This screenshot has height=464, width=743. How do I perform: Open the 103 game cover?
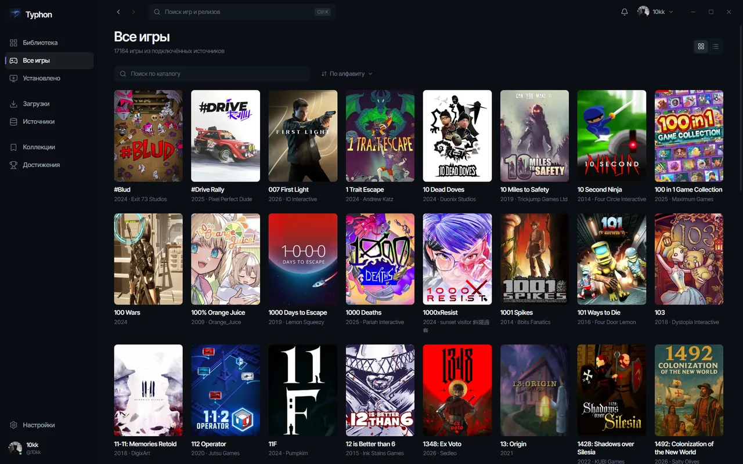[689, 259]
